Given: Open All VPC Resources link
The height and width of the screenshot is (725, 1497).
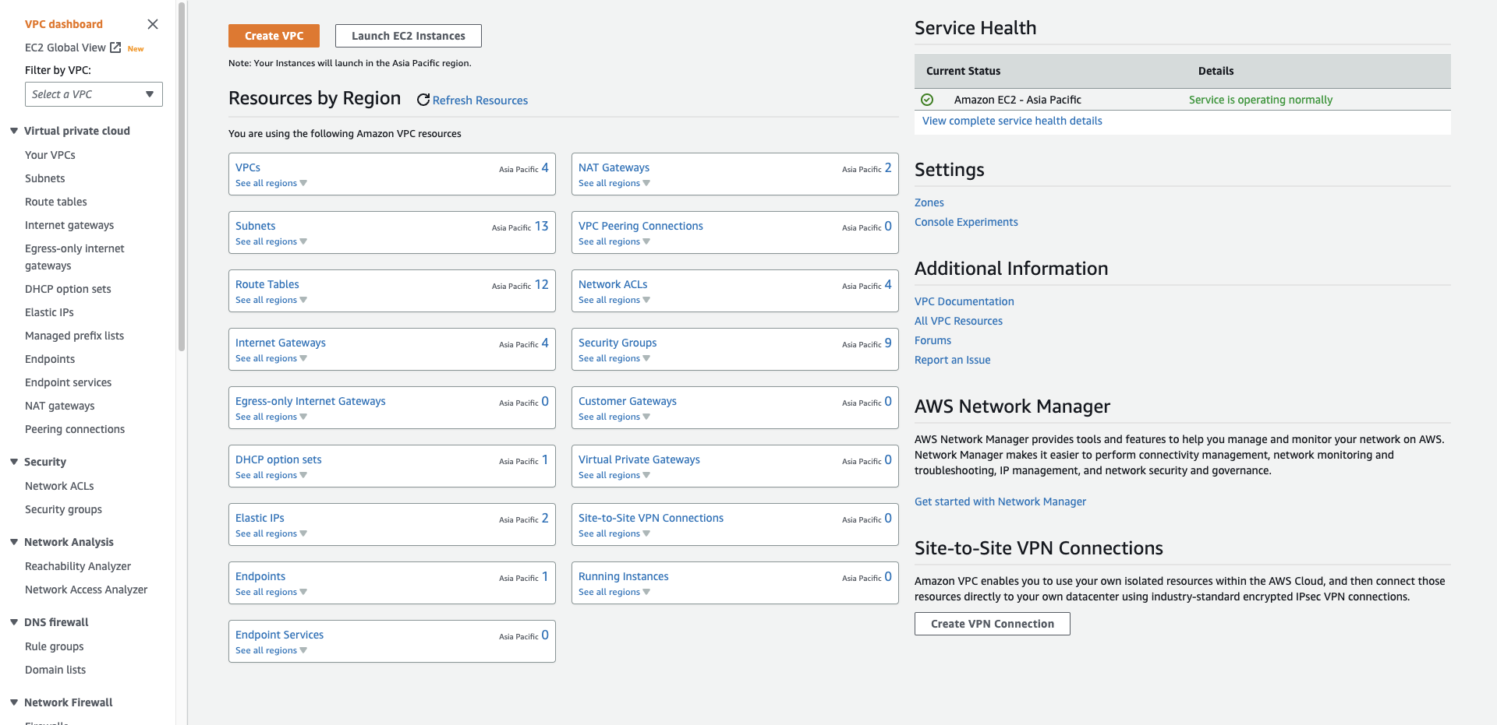Looking at the screenshot, I should pos(958,321).
